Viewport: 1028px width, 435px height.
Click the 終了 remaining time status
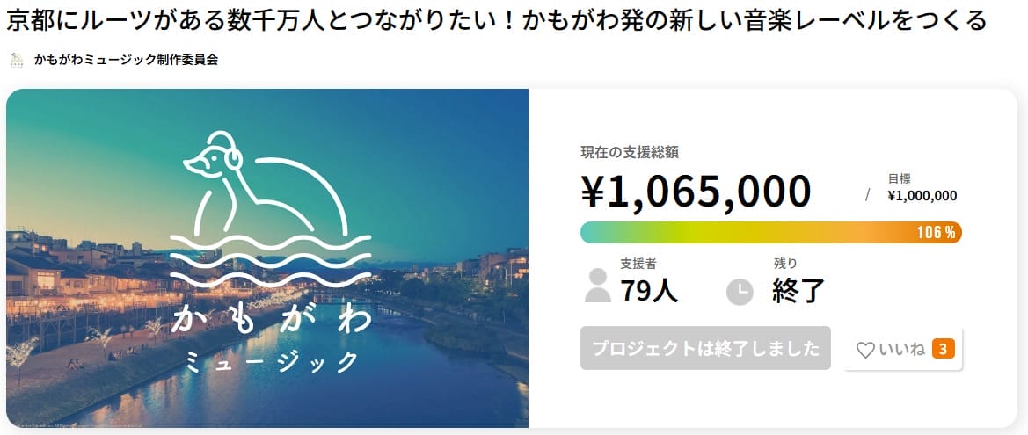pyautogui.click(x=798, y=290)
